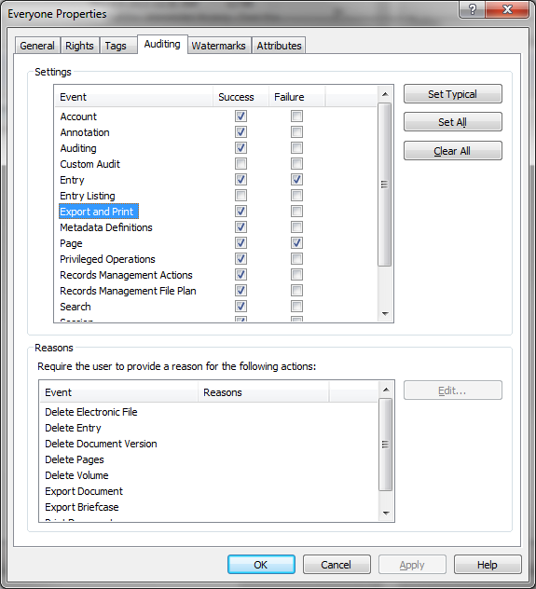Enable Custom Audit Success auditing
This screenshot has height=589, width=536.
(x=241, y=164)
